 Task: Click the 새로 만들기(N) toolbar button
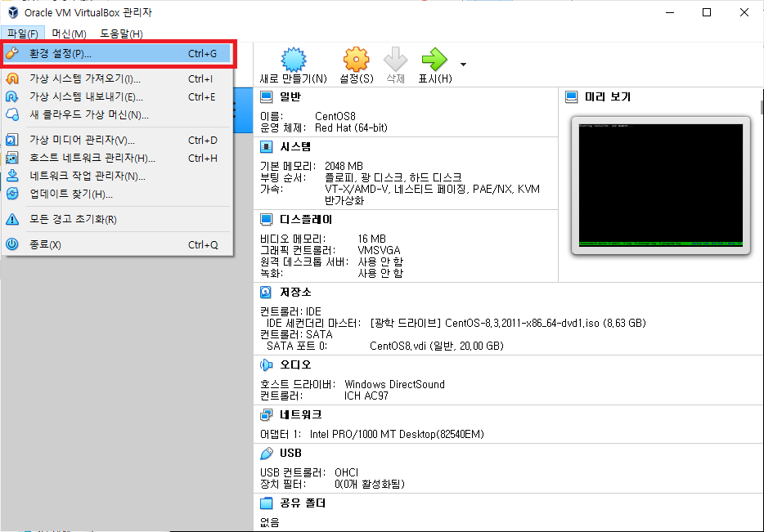coord(294,65)
